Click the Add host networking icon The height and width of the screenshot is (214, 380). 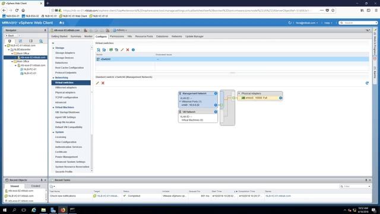tap(99, 50)
